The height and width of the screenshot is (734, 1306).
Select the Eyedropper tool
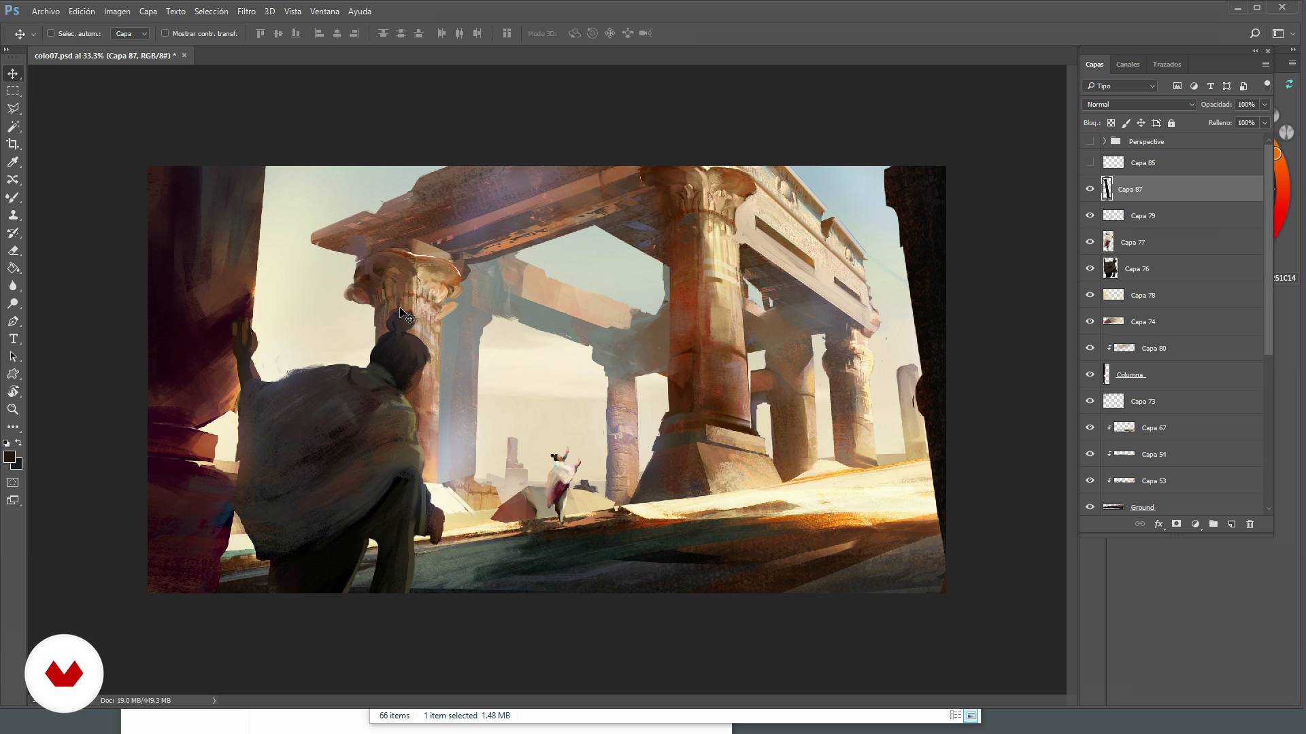[13, 162]
